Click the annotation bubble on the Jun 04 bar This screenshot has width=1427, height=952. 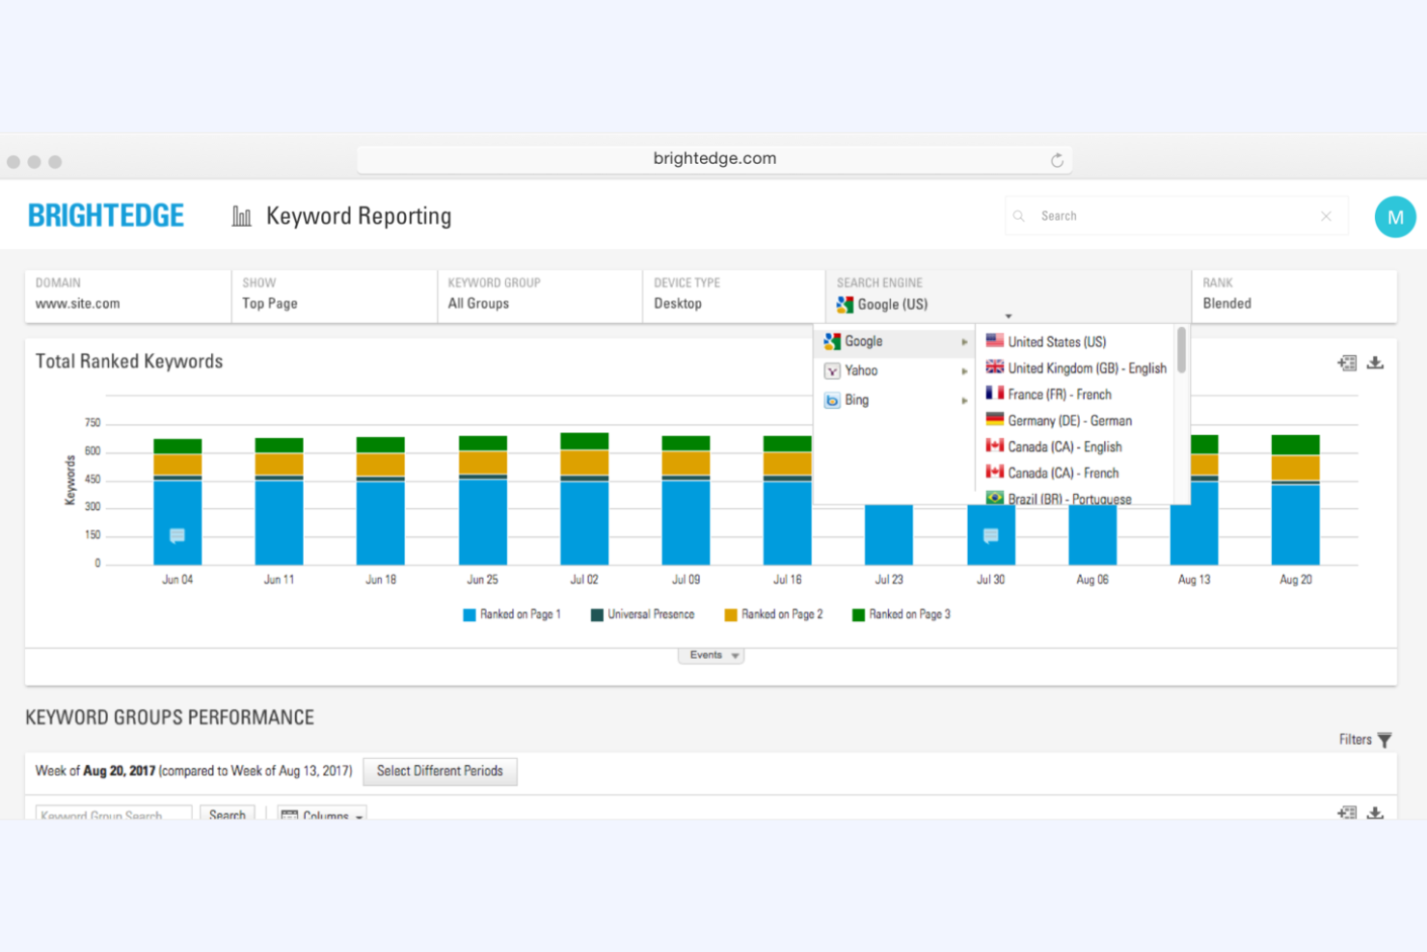[x=177, y=534]
